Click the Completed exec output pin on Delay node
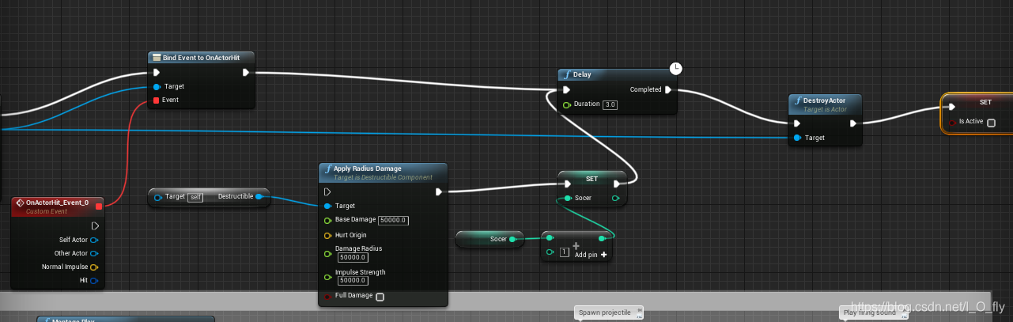 tap(668, 89)
